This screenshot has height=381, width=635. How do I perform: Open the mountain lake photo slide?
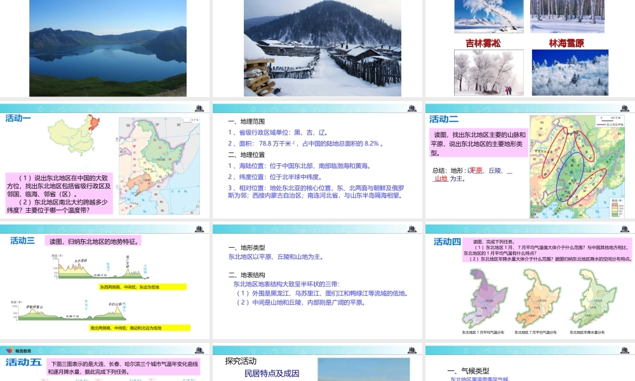(108, 48)
